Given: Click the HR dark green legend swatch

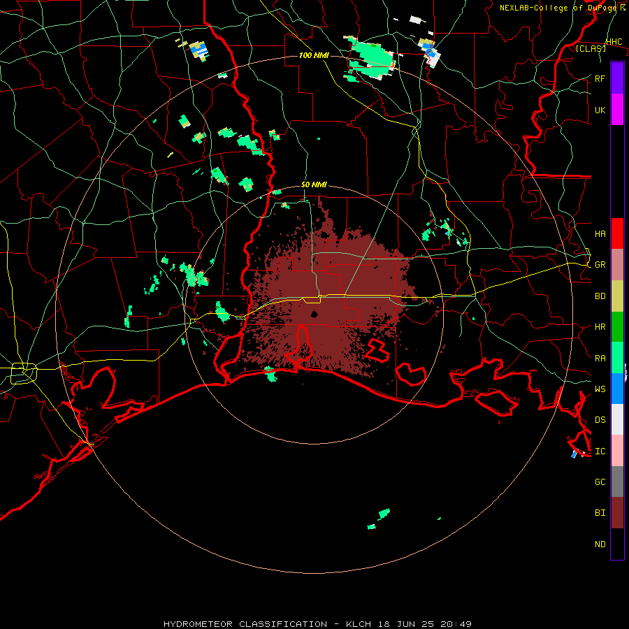Looking at the screenshot, I should (x=617, y=327).
